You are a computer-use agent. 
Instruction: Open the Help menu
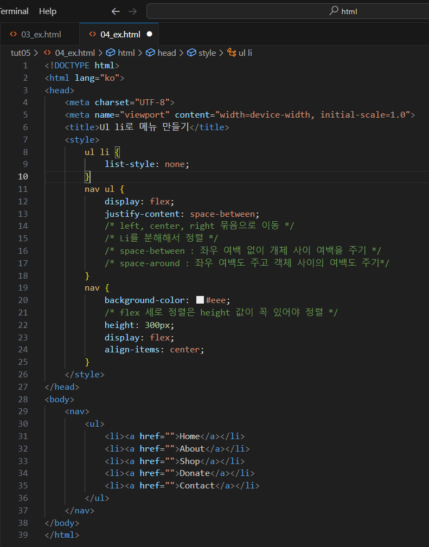coord(48,11)
